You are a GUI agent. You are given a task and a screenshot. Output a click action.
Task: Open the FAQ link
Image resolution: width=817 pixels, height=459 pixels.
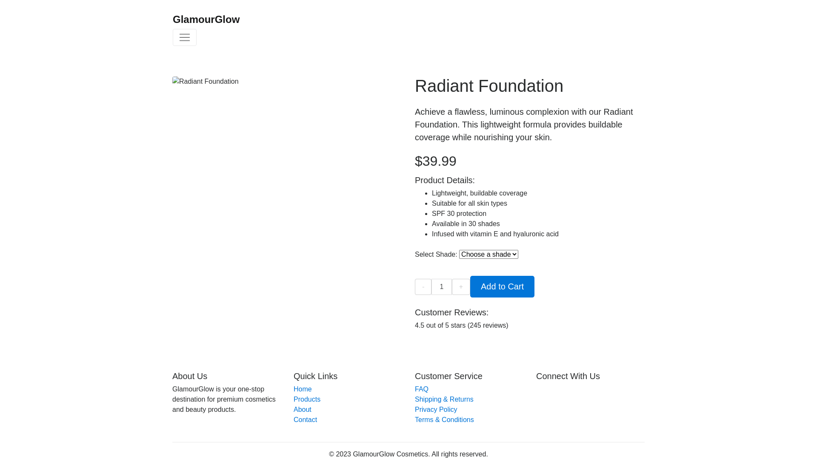click(422, 389)
